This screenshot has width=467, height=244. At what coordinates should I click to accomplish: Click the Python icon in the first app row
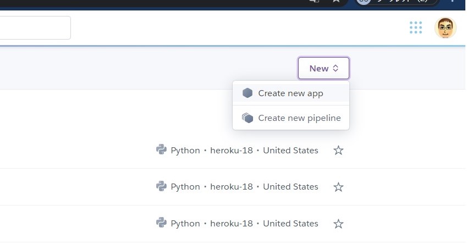161,150
